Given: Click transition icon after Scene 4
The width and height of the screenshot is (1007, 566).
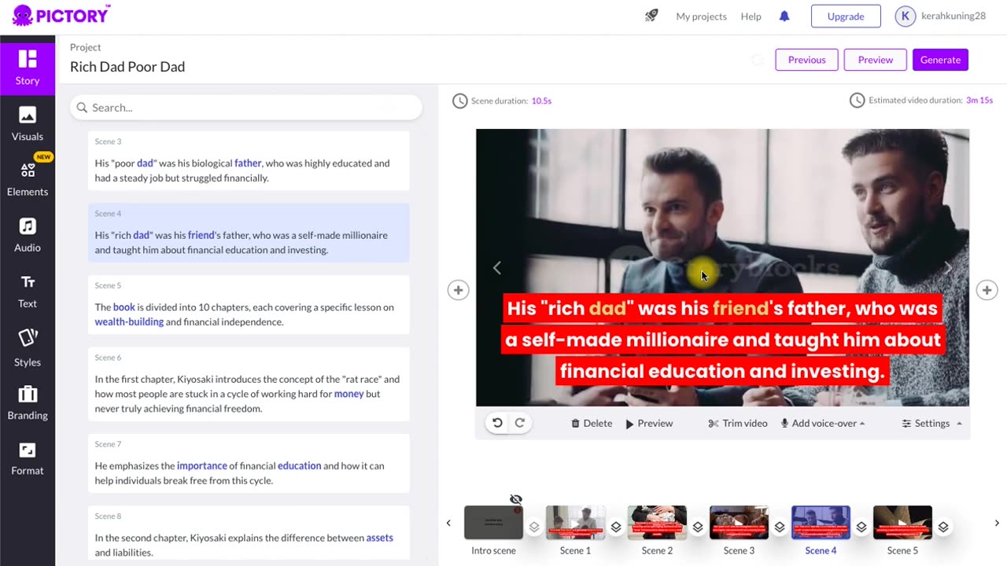Looking at the screenshot, I should click(x=861, y=527).
